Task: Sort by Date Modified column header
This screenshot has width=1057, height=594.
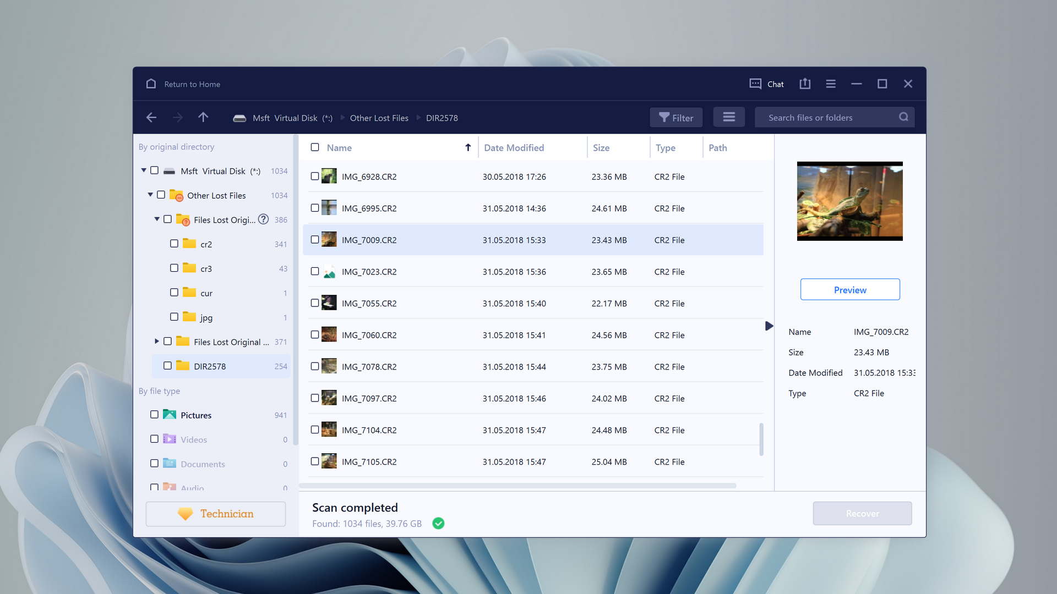Action: (x=514, y=147)
